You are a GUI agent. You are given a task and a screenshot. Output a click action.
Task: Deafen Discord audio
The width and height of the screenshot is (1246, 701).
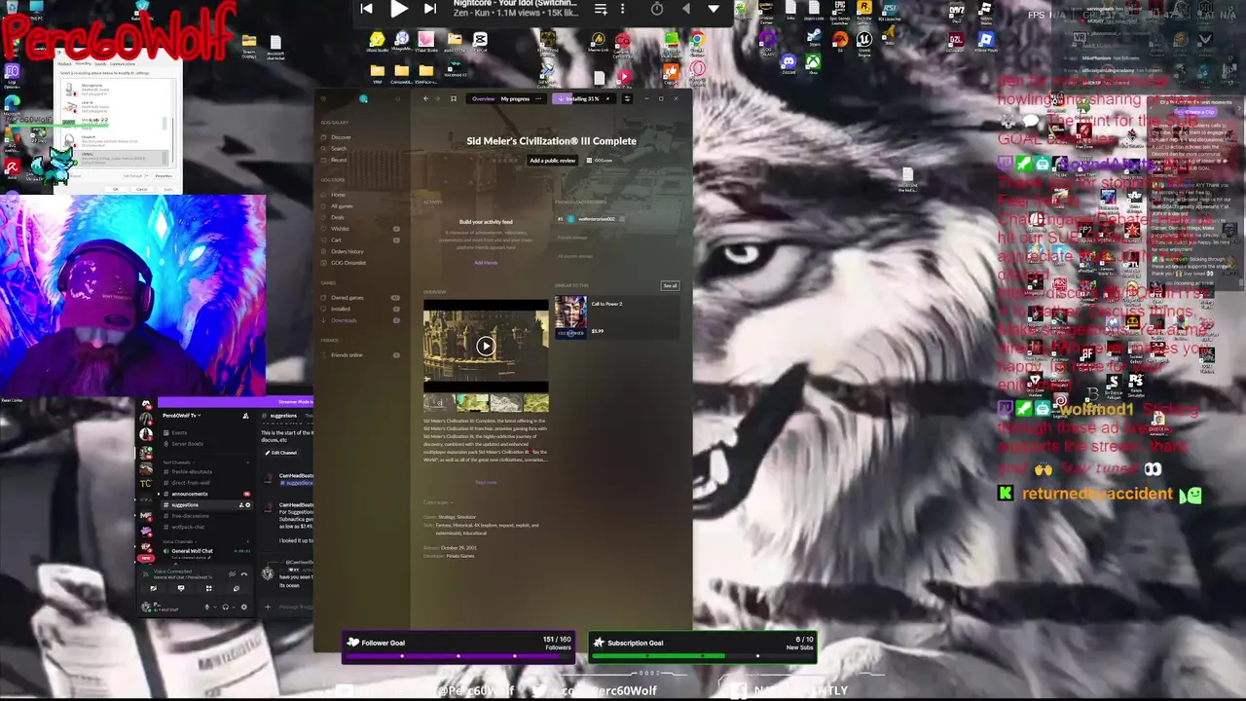(x=225, y=607)
